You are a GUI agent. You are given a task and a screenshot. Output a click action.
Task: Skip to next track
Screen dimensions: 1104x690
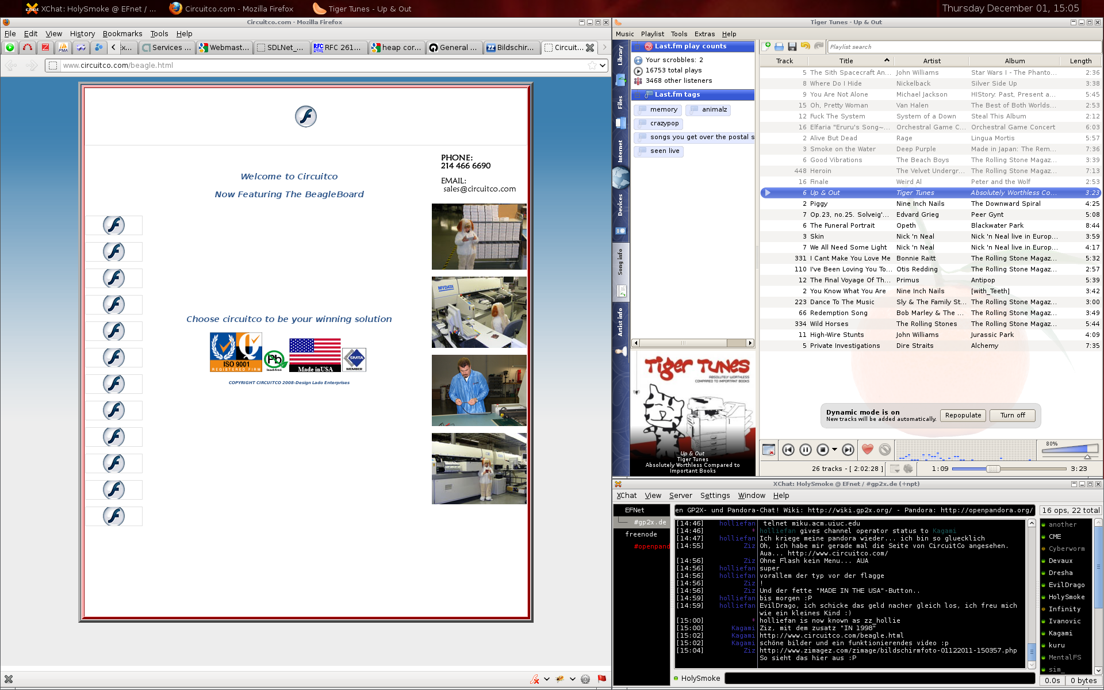tap(848, 450)
